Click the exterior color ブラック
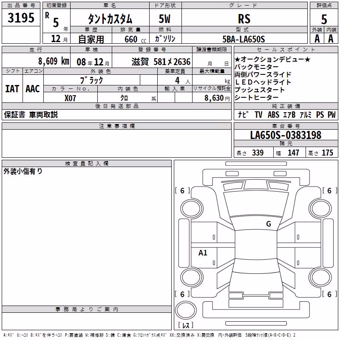 click(x=92, y=80)
